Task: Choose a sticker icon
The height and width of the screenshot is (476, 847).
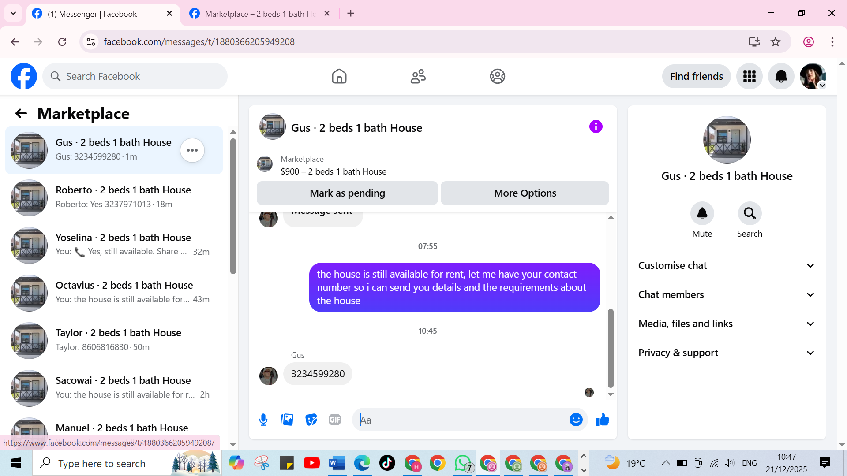Action: (x=311, y=420)
